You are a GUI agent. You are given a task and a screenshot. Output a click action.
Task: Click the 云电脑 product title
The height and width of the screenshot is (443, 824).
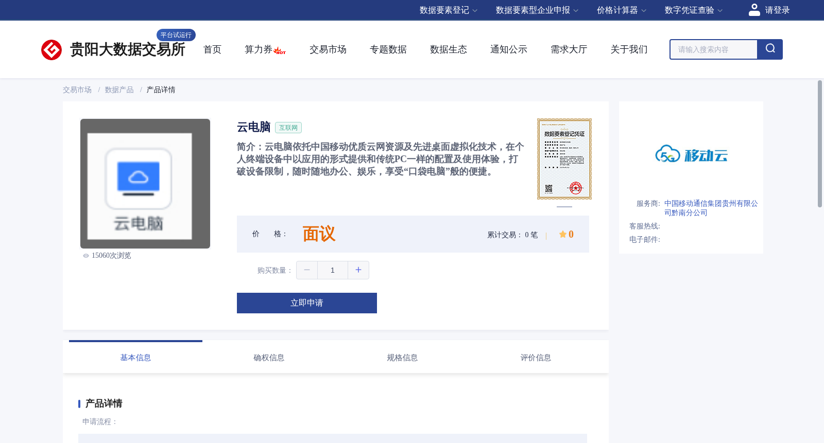point(253,127)
